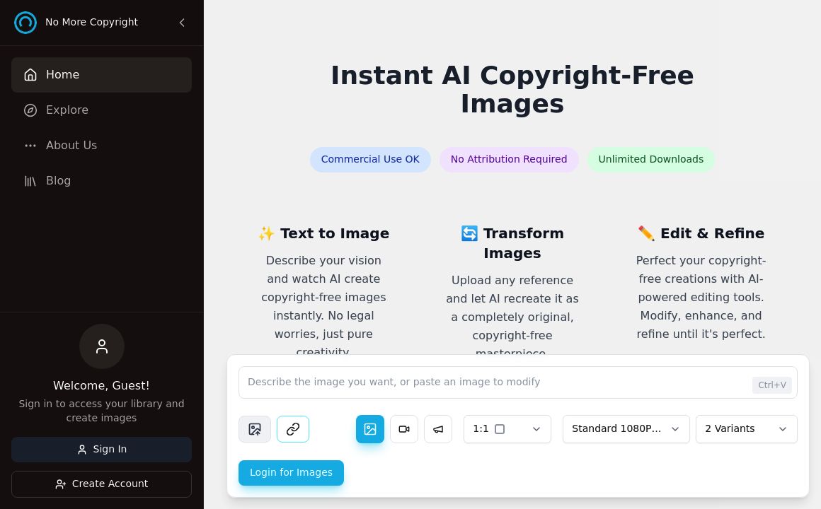The image size is (821, 509).
Task: Open the aspect ratio dropdown
Action: point(507,429)
